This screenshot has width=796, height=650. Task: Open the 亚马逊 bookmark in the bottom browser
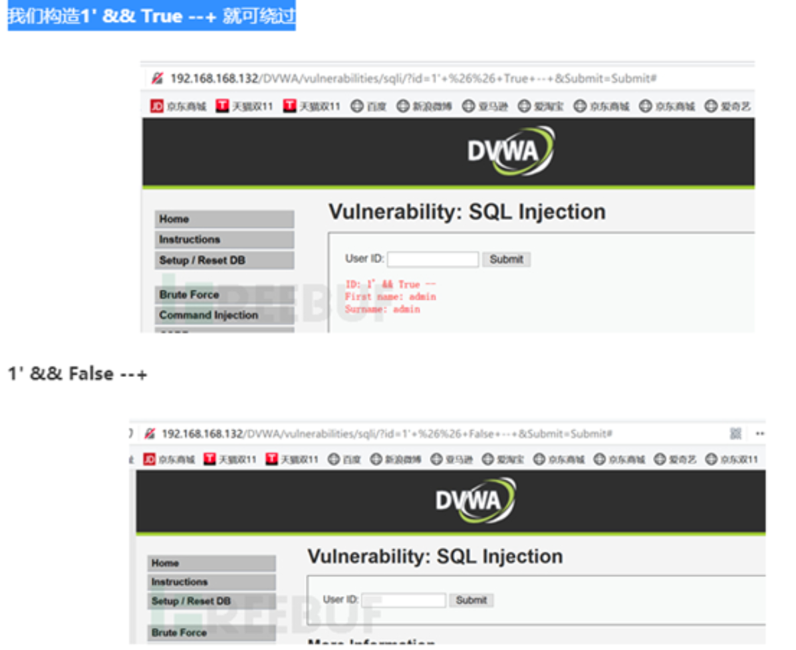click(452, 459)
